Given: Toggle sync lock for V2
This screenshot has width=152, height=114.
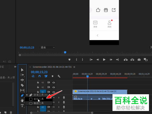Looking at the screenshot, I should click(49, 87).
